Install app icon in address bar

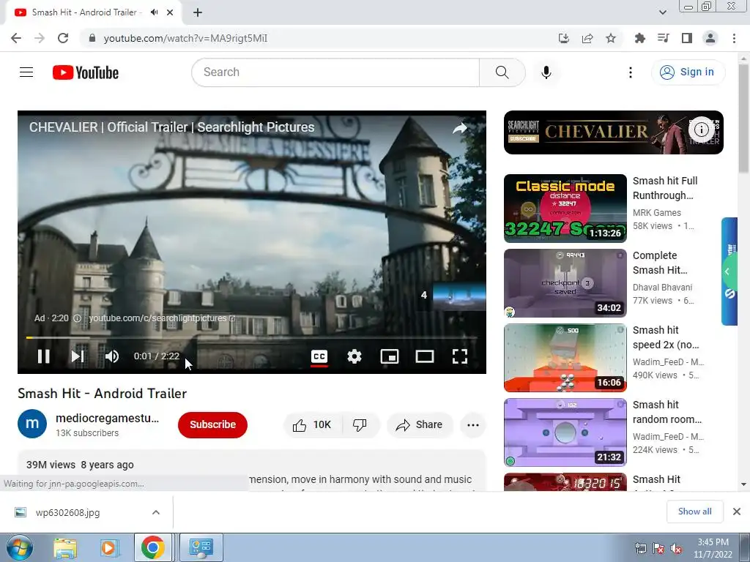pyautogui.click(x=564, y=38)
